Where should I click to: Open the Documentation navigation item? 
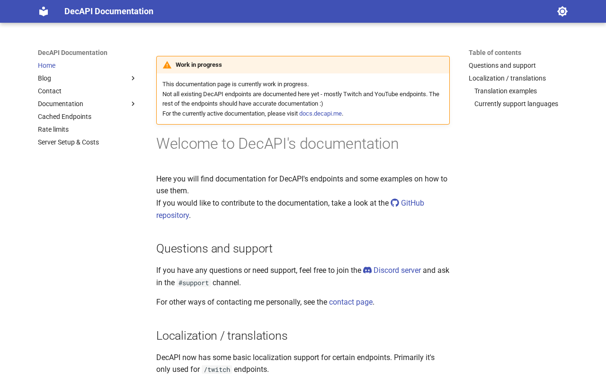point(61,104)
